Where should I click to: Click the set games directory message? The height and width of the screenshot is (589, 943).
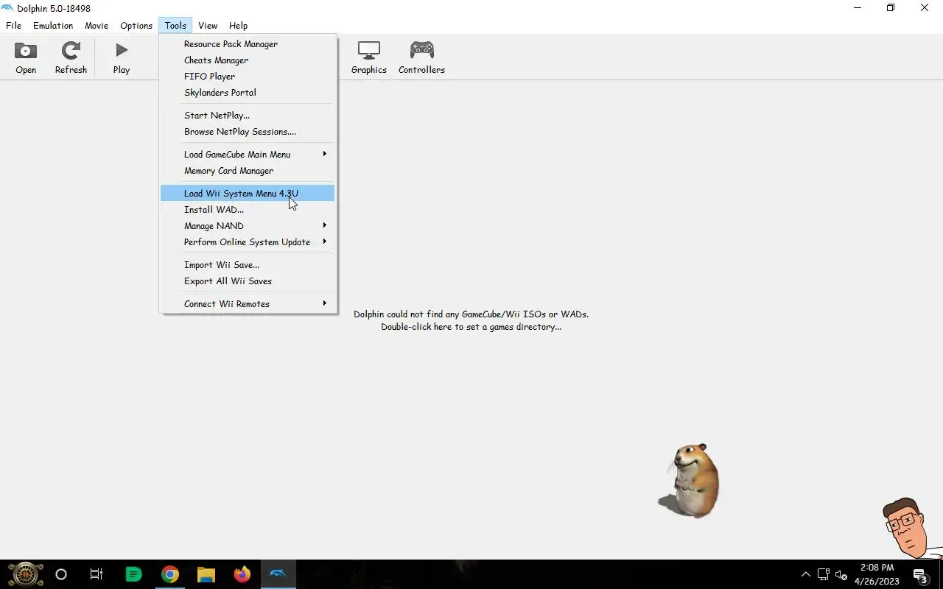pos(471,320)
